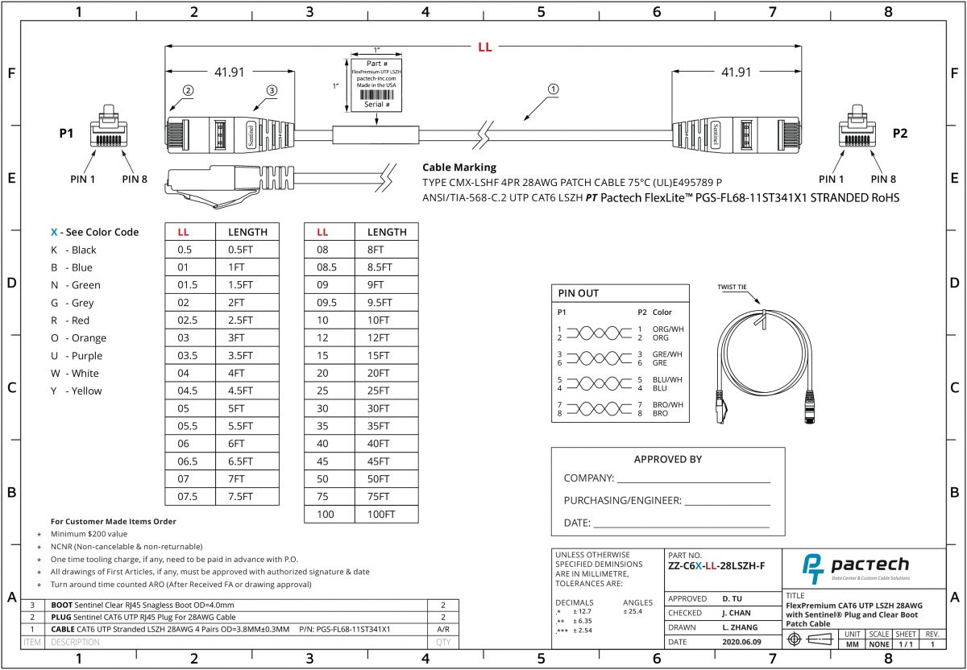Select balloon callout number 3 on boot

[272, 90]
